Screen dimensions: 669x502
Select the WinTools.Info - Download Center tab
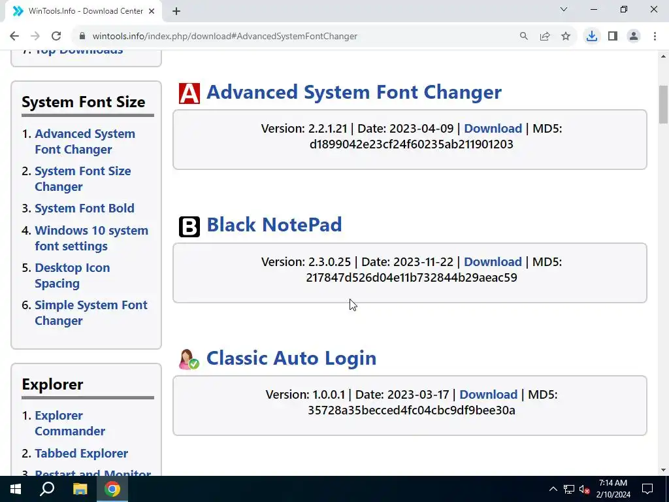[84, 11]
